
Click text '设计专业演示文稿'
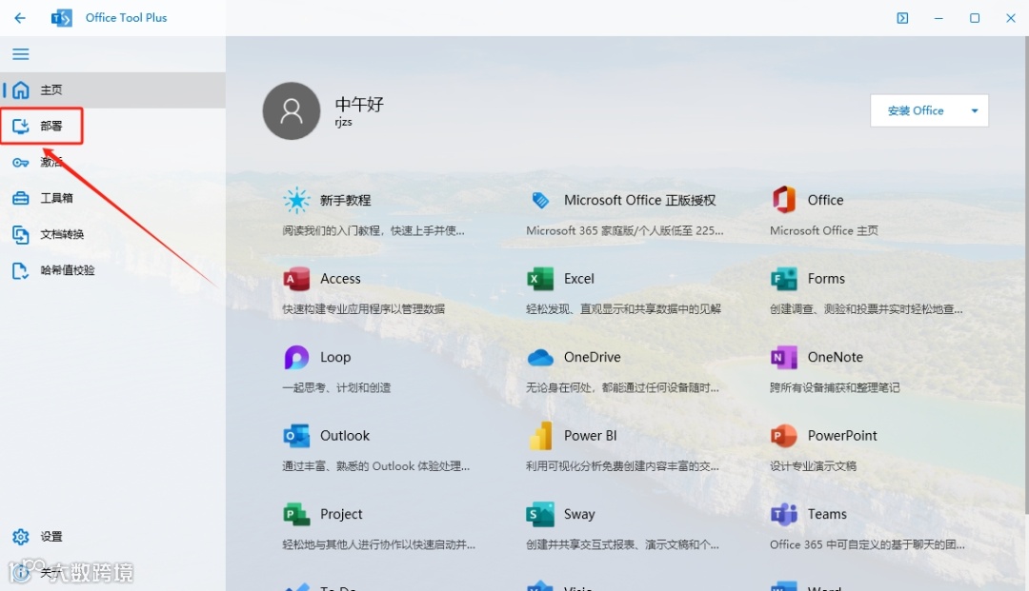[813, 466]
